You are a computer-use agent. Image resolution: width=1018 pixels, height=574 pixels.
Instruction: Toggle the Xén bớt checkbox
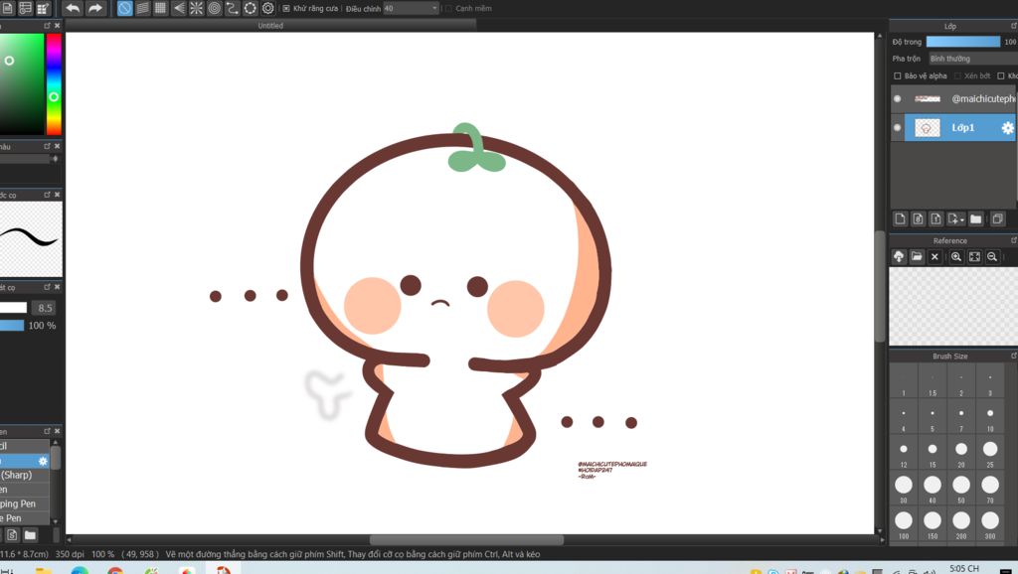coord(957,75)
